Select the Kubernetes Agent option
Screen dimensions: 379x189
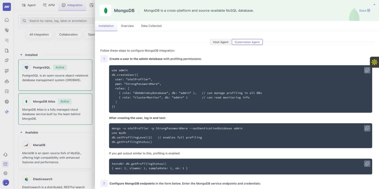(x=247, y=42)
